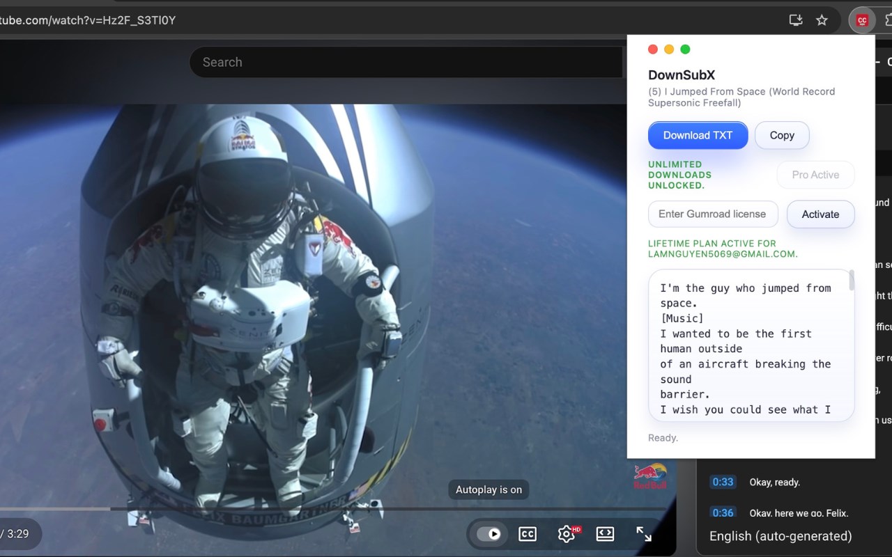
Task: Toggle closed captions on the video player
Action: point(528,534)
